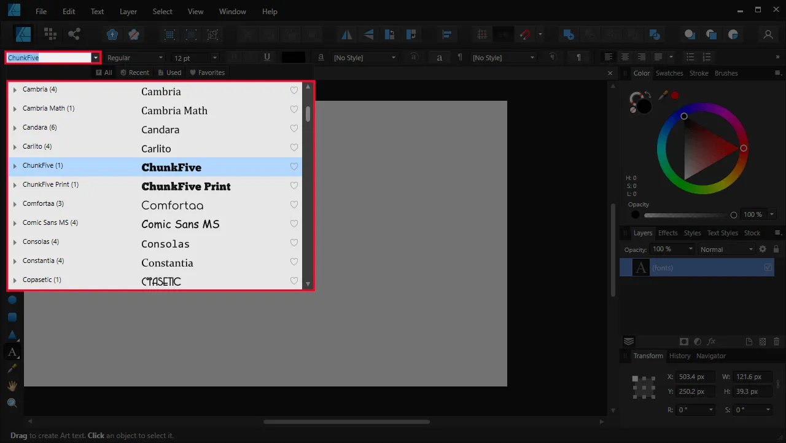
Task: Show All fonts filter
Action: 104,73
